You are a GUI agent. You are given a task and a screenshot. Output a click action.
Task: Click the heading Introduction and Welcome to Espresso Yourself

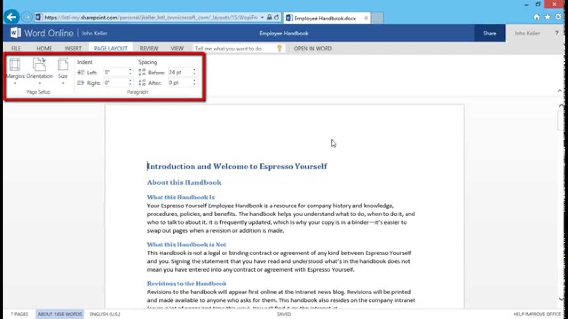(x=237, y=167)
